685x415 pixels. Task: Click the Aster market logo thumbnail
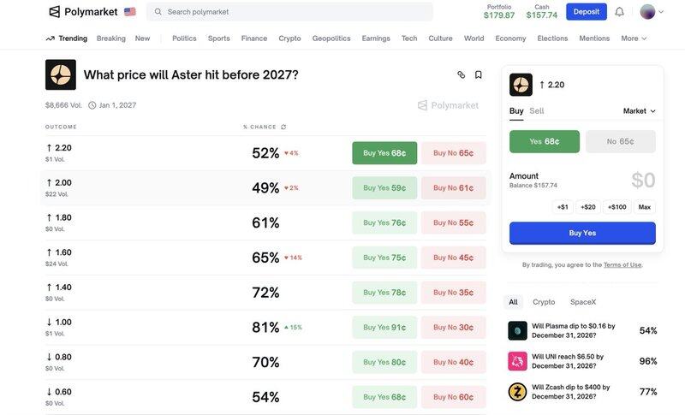pyautogui.click(x=61, y=74)
